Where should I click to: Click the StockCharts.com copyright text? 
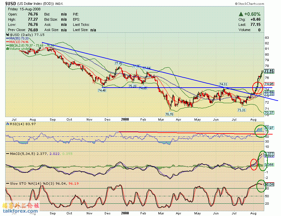tap(249, 4)
